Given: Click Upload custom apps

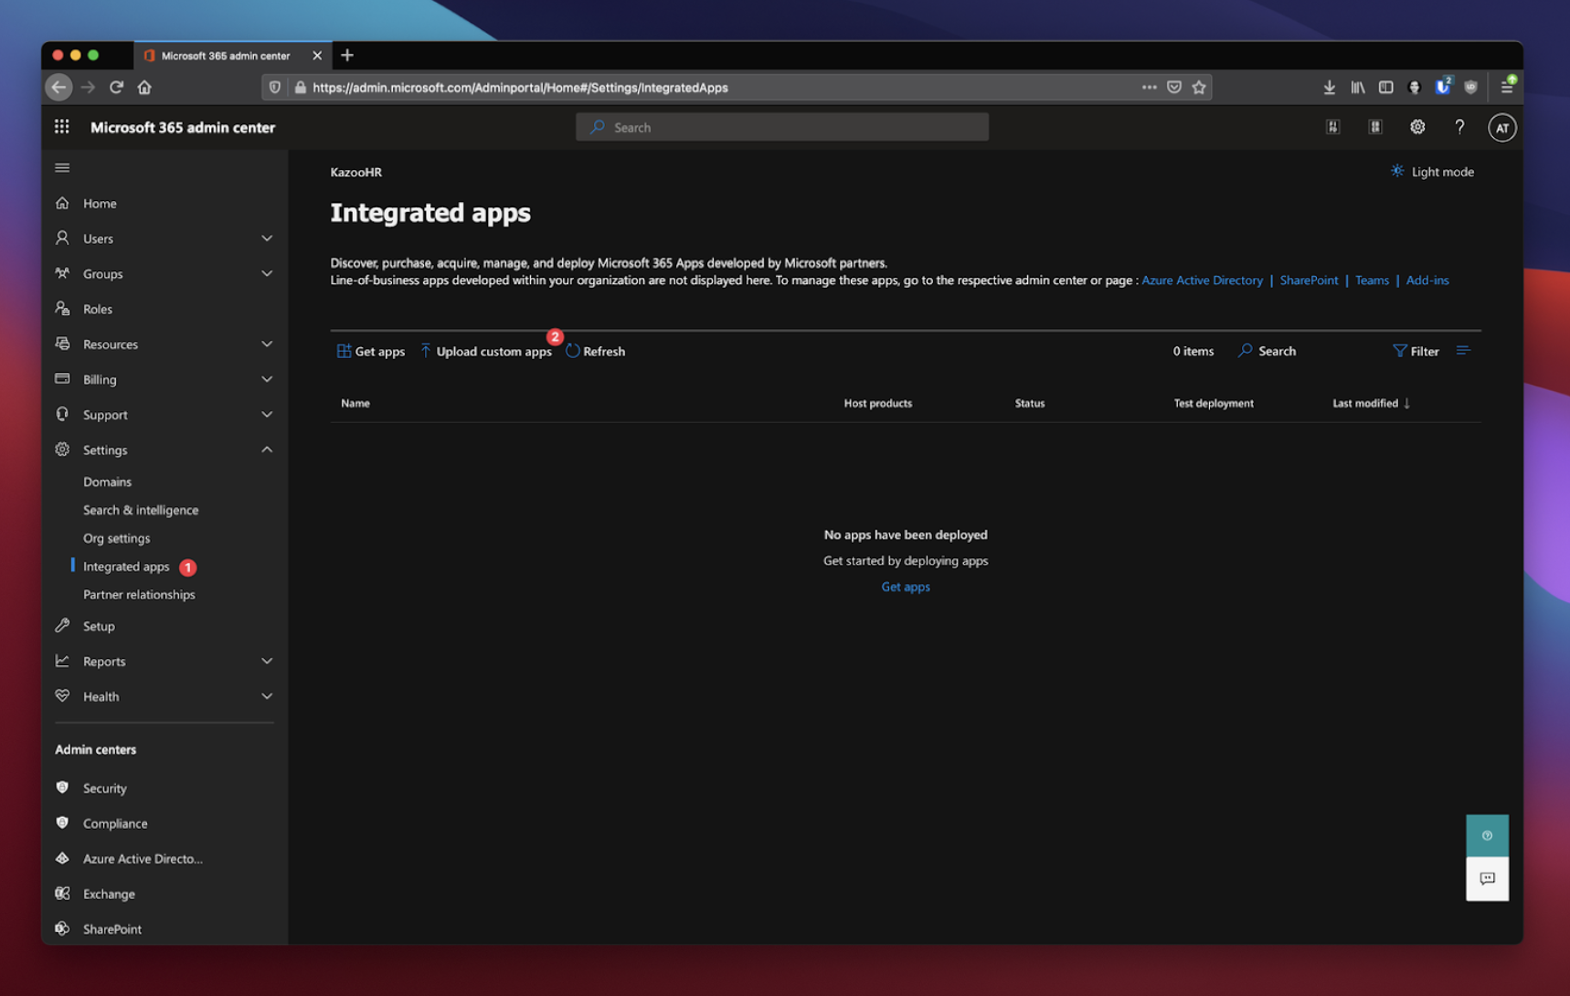Looking at the screenshot, I should (486, 351).
